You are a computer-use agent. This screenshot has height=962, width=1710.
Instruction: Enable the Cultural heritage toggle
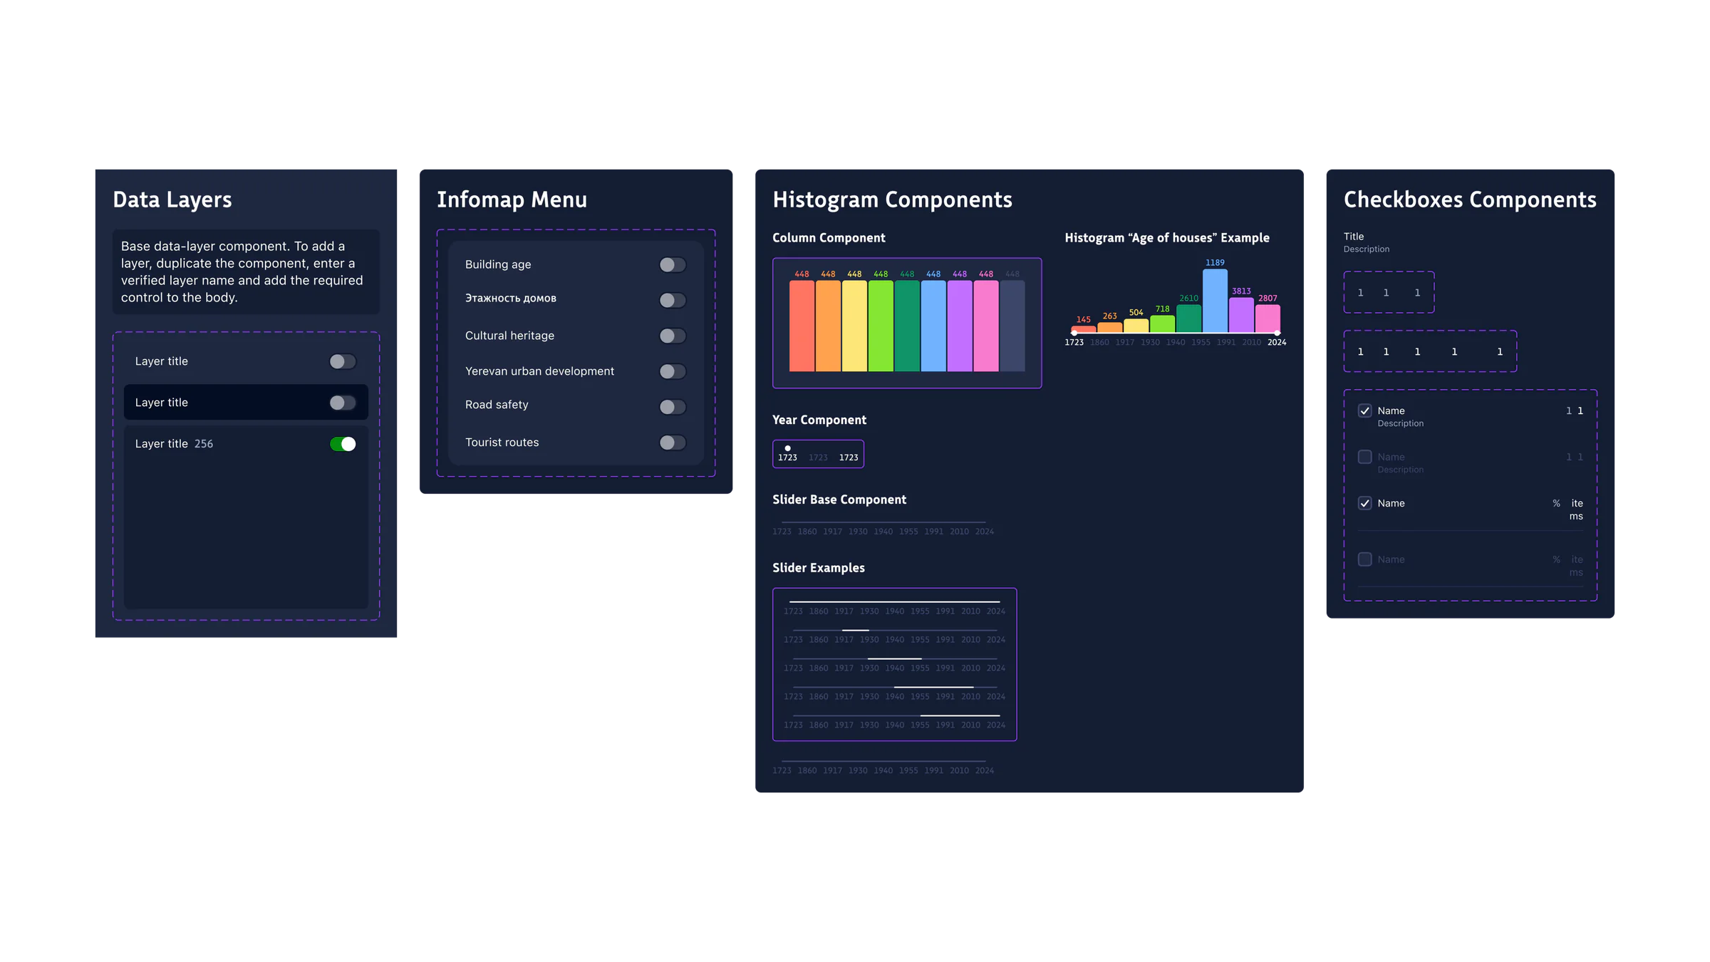click(673, 336)
